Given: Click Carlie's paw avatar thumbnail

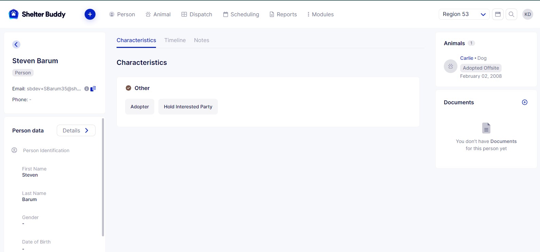Looking at the screenshot, I should tap(451, 66).
